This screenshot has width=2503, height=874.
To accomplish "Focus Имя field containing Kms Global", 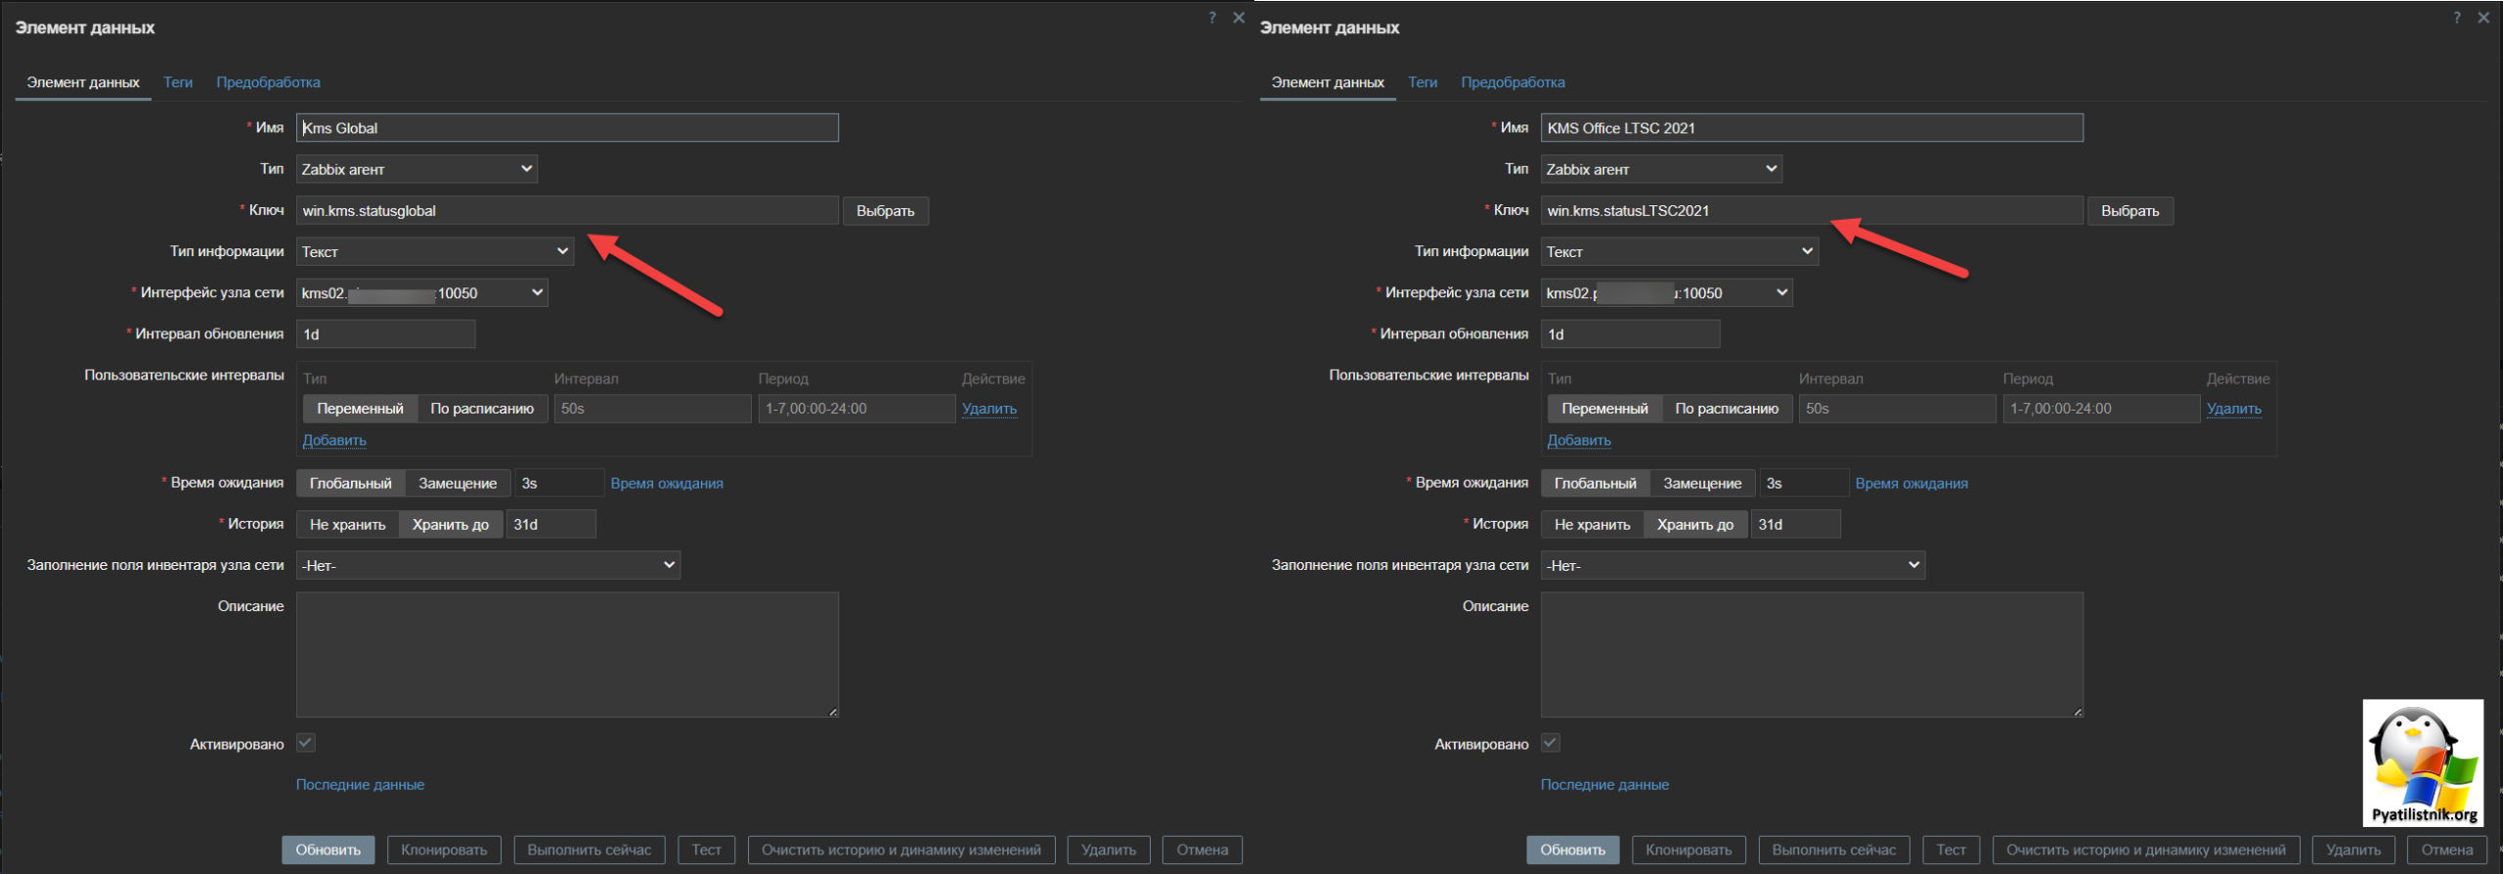I will (567, 128).
